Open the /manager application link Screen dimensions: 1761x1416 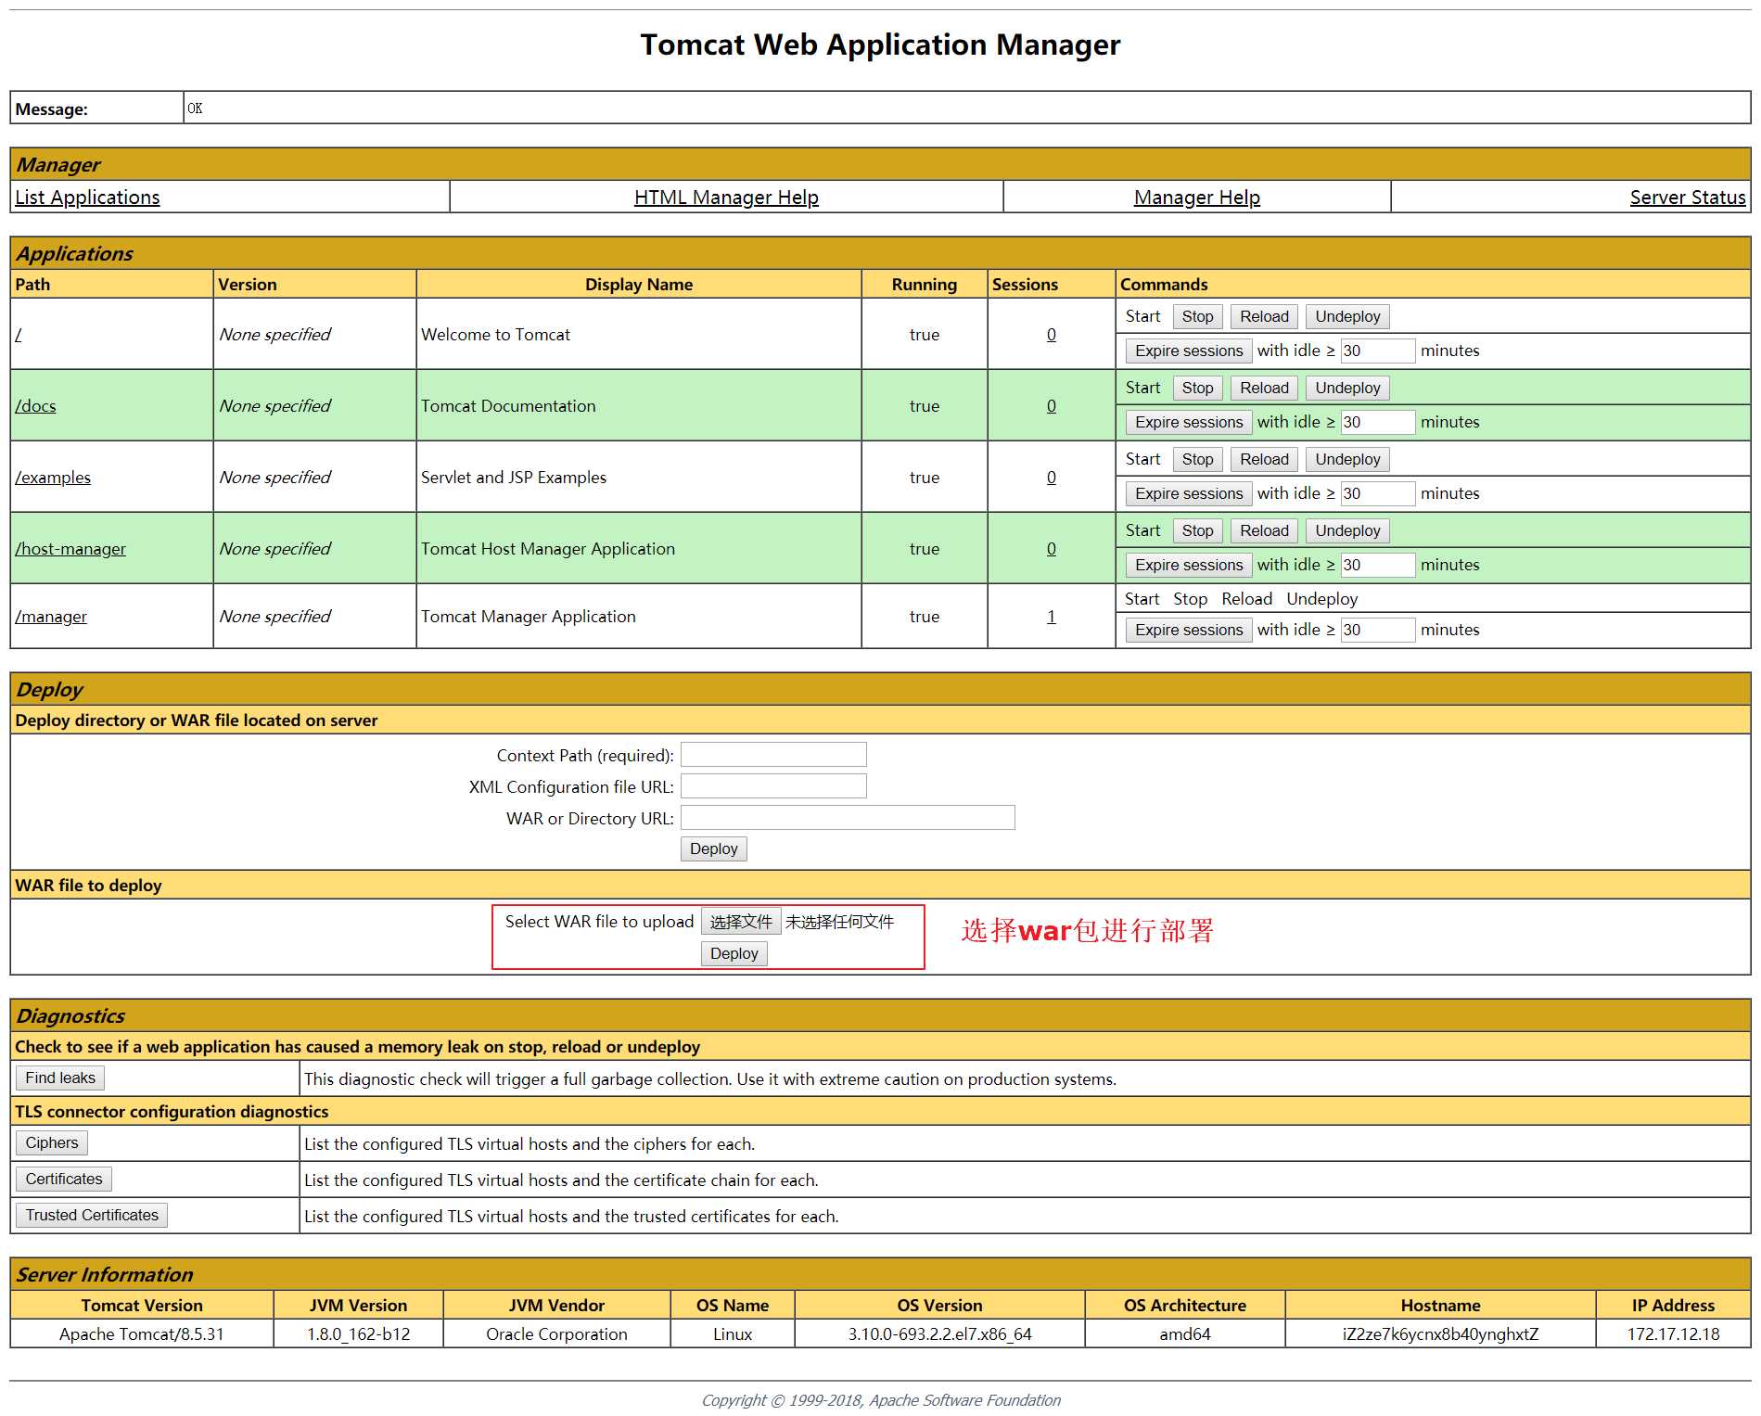pyautogui.click(x=51, y=617)
